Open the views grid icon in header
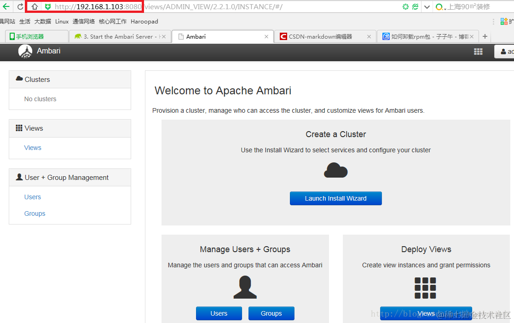The image size is (514, 323). click(478, 52)
